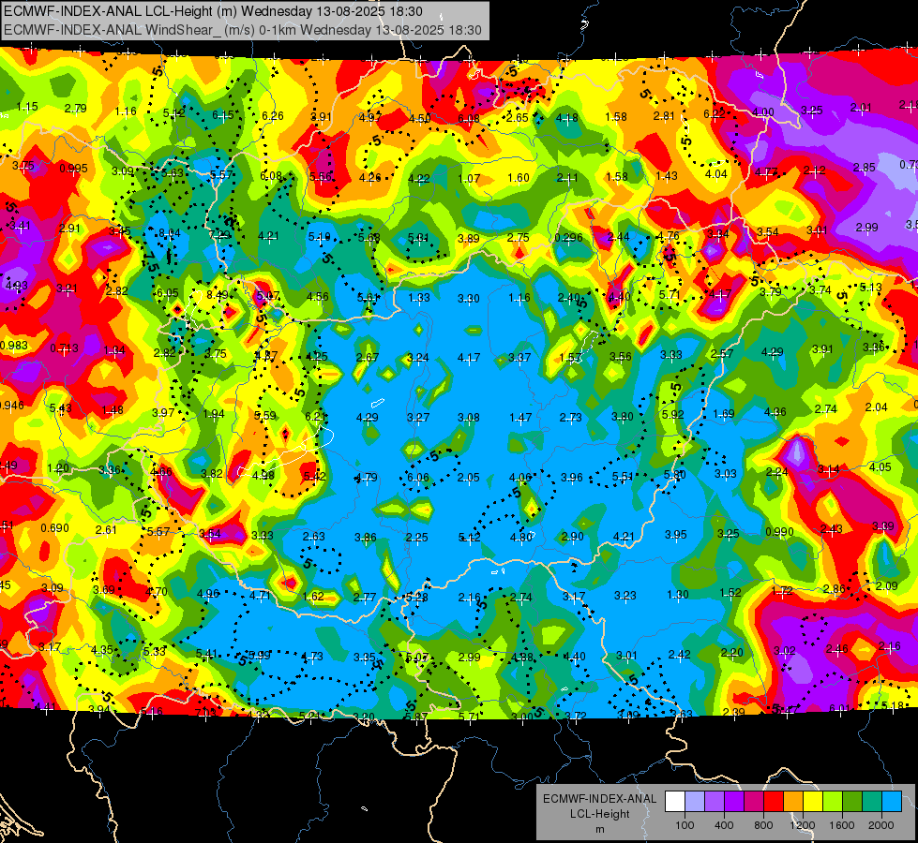
Task: Click the grid point value 1.69
Action: pyautogui.click(x=724, y=414)
